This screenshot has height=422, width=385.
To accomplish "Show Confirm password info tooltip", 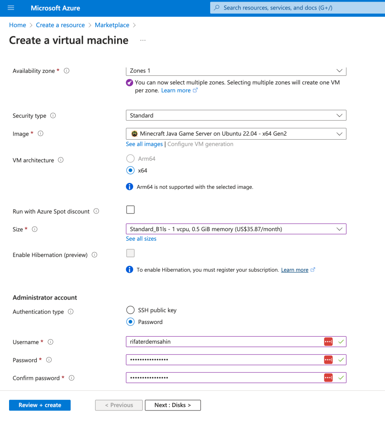I will (x=71, y=378).
